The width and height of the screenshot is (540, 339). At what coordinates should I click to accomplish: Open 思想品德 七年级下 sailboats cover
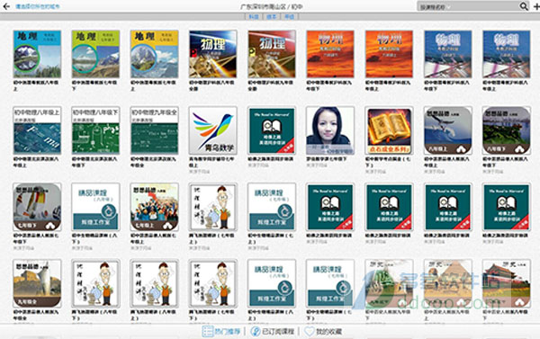pyautogui.click(x=37, y=207)
